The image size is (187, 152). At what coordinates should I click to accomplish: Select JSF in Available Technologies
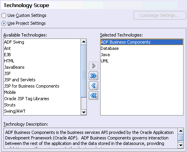point(42,73)
